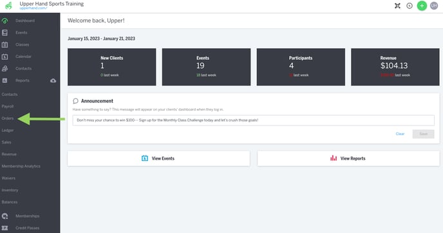Open Credit Passes in the sidebar

coord(28,228)
